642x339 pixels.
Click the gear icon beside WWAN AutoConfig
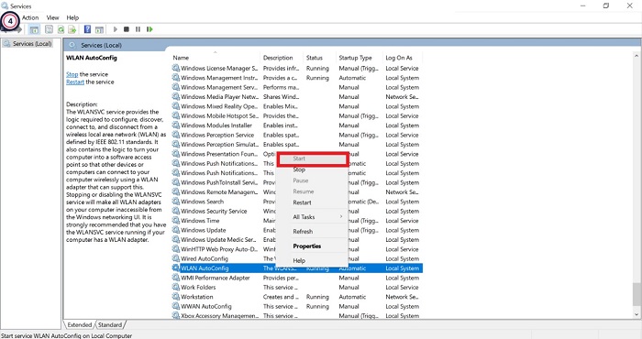176,306
